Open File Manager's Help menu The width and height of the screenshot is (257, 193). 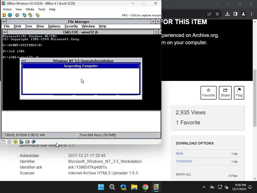click(103, 26)
